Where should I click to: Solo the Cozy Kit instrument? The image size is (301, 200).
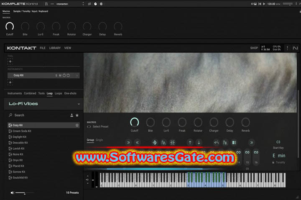point(56,75)
